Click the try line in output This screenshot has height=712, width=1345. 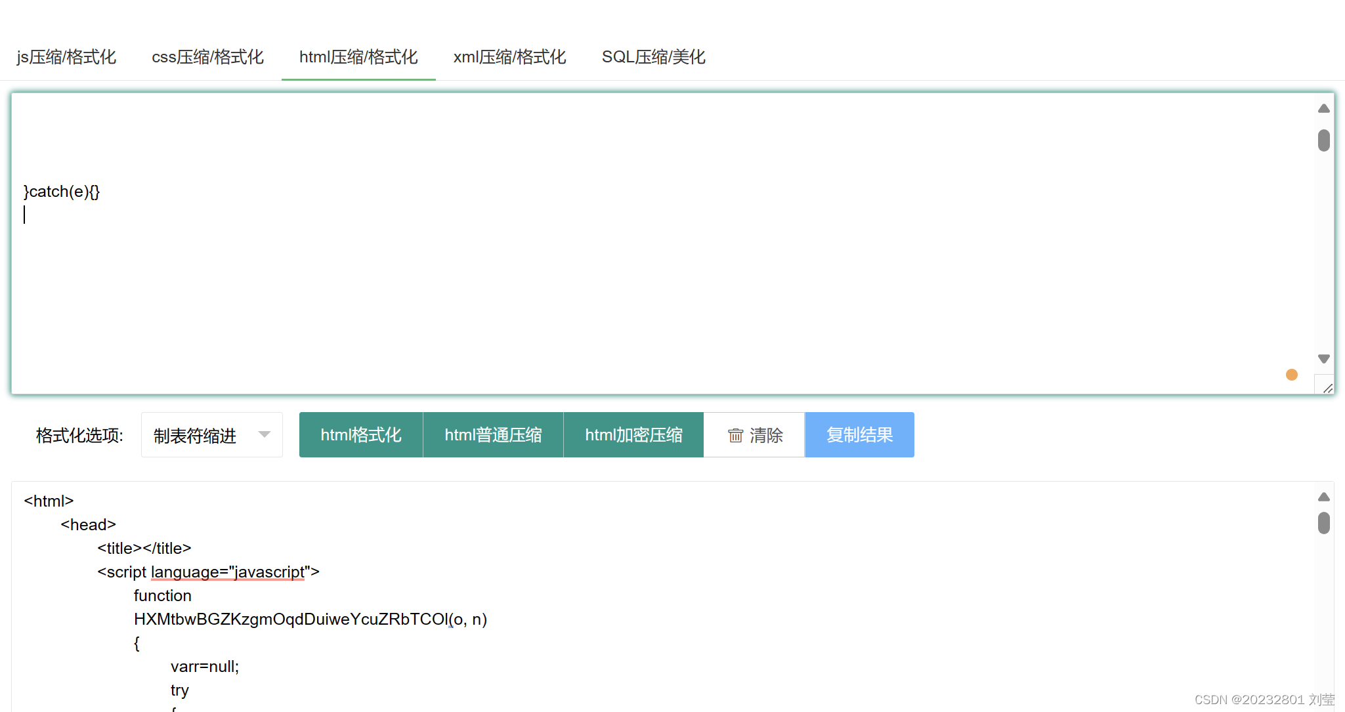coord(180,690)
